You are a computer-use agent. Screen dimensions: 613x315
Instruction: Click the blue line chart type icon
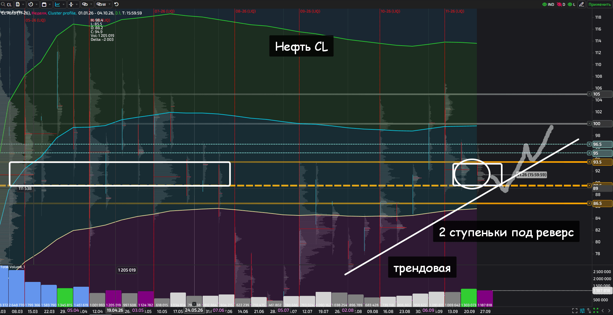click(58, 4)
